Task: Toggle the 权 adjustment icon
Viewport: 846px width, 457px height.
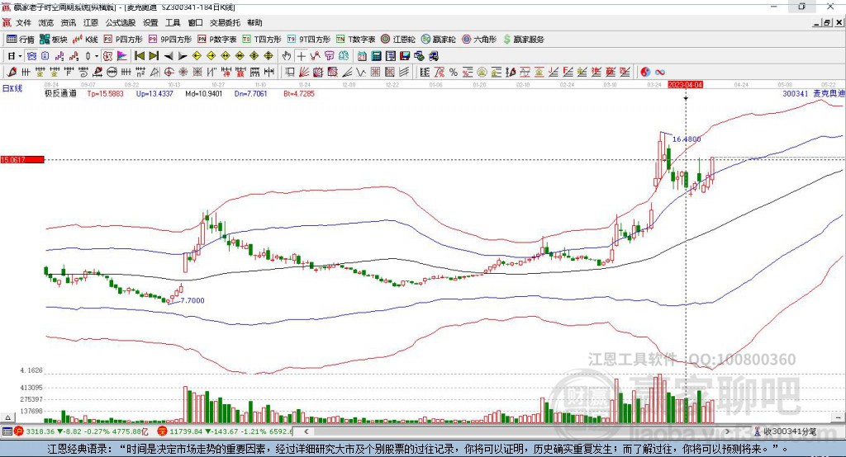Action: [107, 56]
